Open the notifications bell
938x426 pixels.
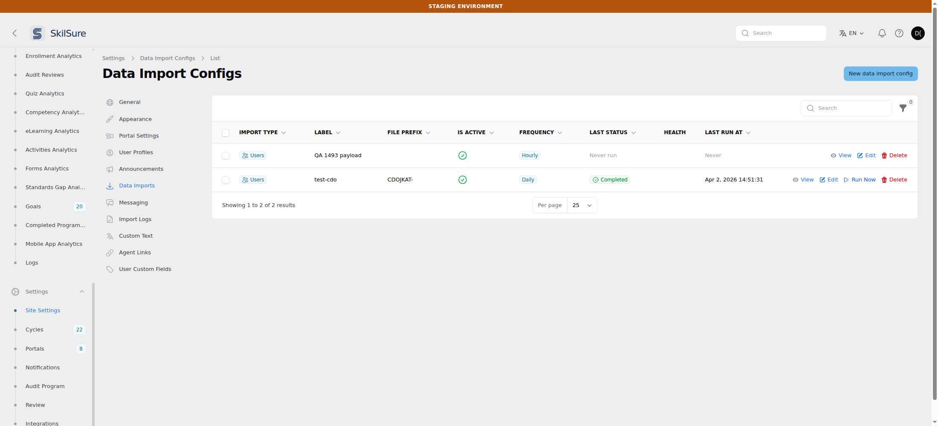[882, 33]
